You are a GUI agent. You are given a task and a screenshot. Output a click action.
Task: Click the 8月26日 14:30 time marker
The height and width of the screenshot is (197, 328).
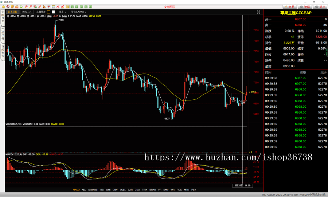point(242,185)
